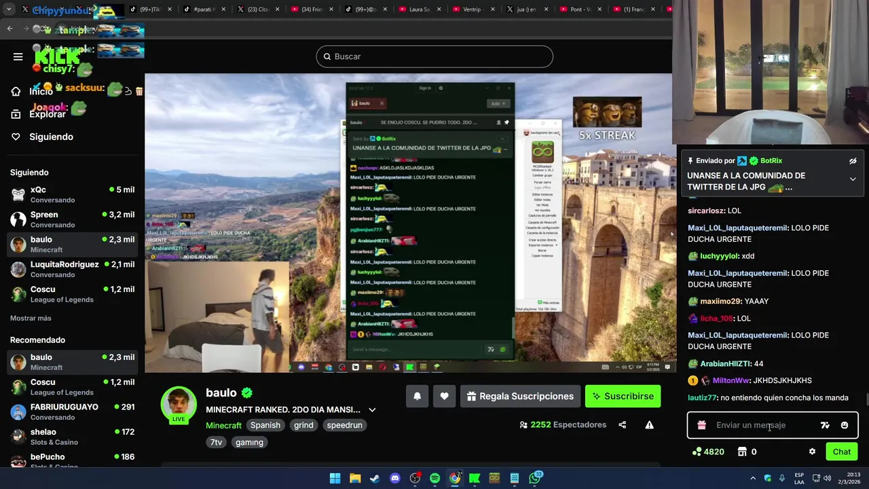Open LuquitaRodriguez channel in sidebar

click(x=73, y=270)
